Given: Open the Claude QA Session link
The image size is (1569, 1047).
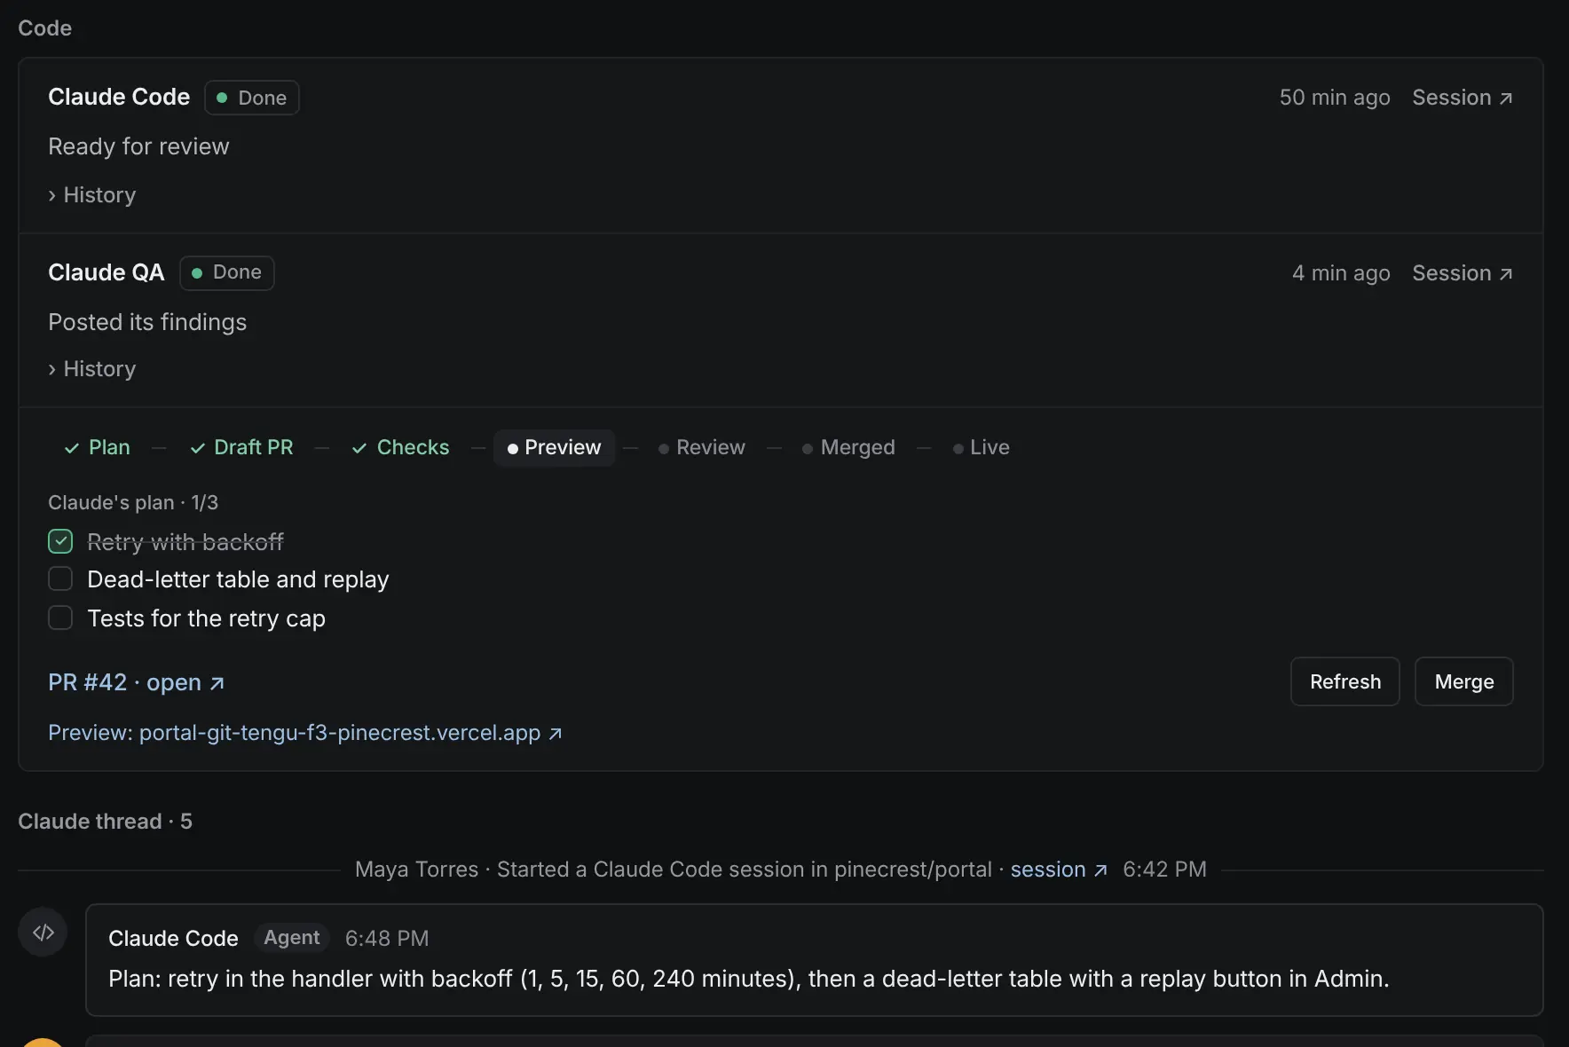Looking at the screenshot, I should pos(1463,273).
